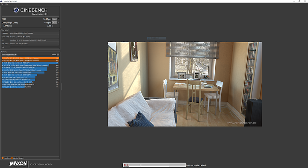Select the Intel Xeon E5-2697 v2 ranking row

[30, 82]
